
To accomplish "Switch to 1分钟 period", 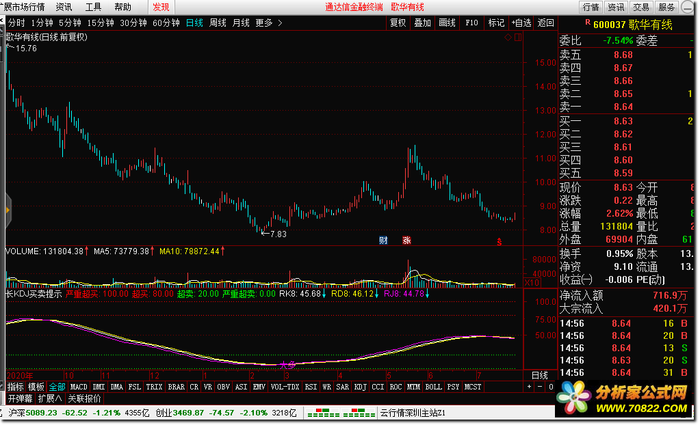I will [42, 23].
